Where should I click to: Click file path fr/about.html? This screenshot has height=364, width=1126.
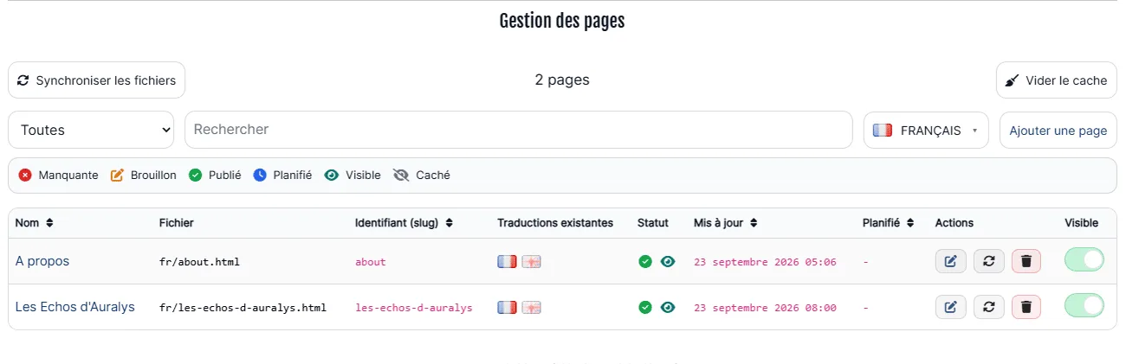(199, 262)
